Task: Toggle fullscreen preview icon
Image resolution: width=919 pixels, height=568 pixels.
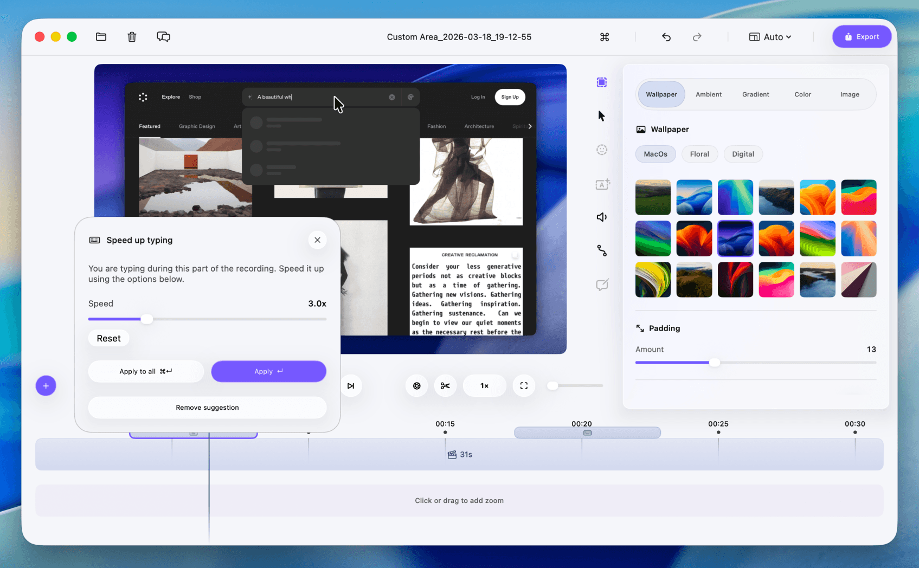Action: pyautogui.click(x=524, y=386)
